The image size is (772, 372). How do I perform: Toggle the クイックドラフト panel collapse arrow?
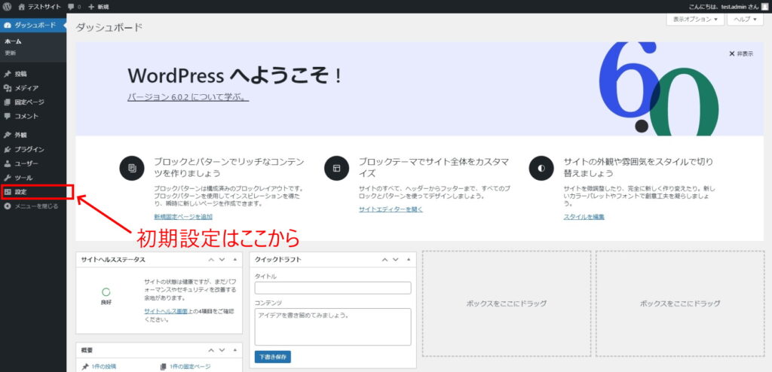click(408, 260)
